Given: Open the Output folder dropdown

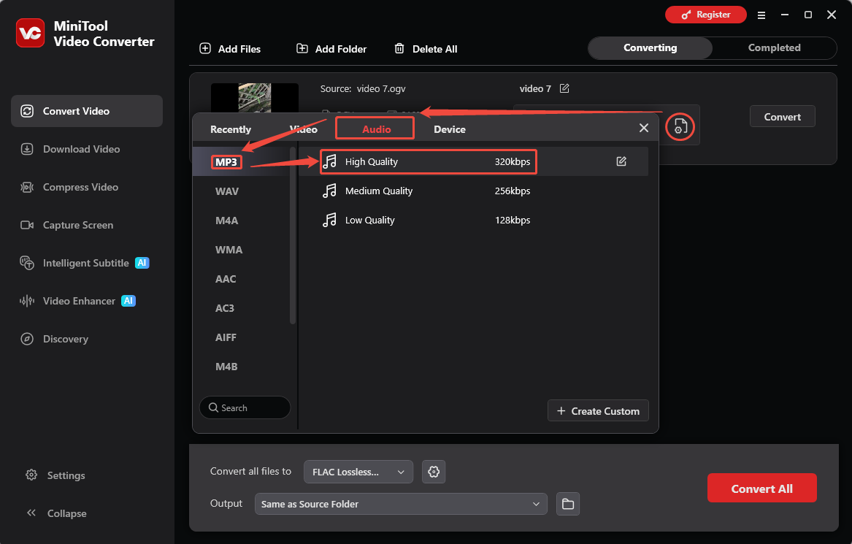Looking at the screenshot, I should pyautogui.click(x=401, y=504).
